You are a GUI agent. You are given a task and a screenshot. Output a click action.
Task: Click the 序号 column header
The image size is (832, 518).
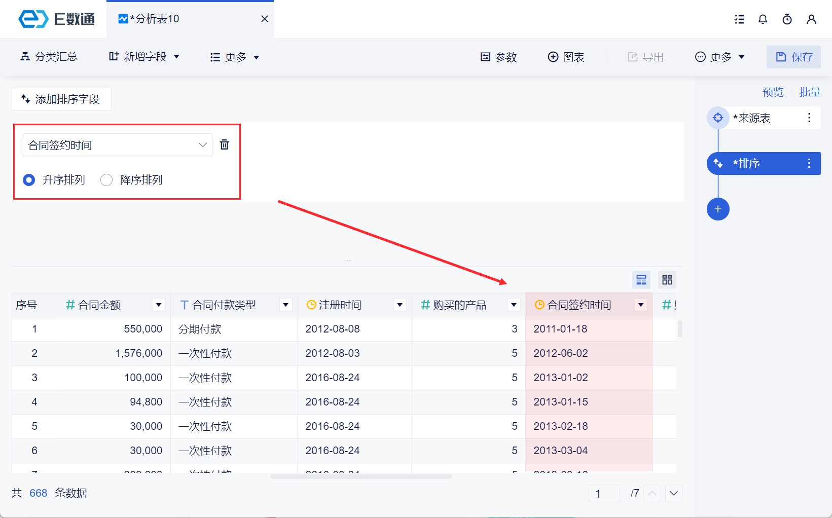pyautogui.click(x=26, y=305)
